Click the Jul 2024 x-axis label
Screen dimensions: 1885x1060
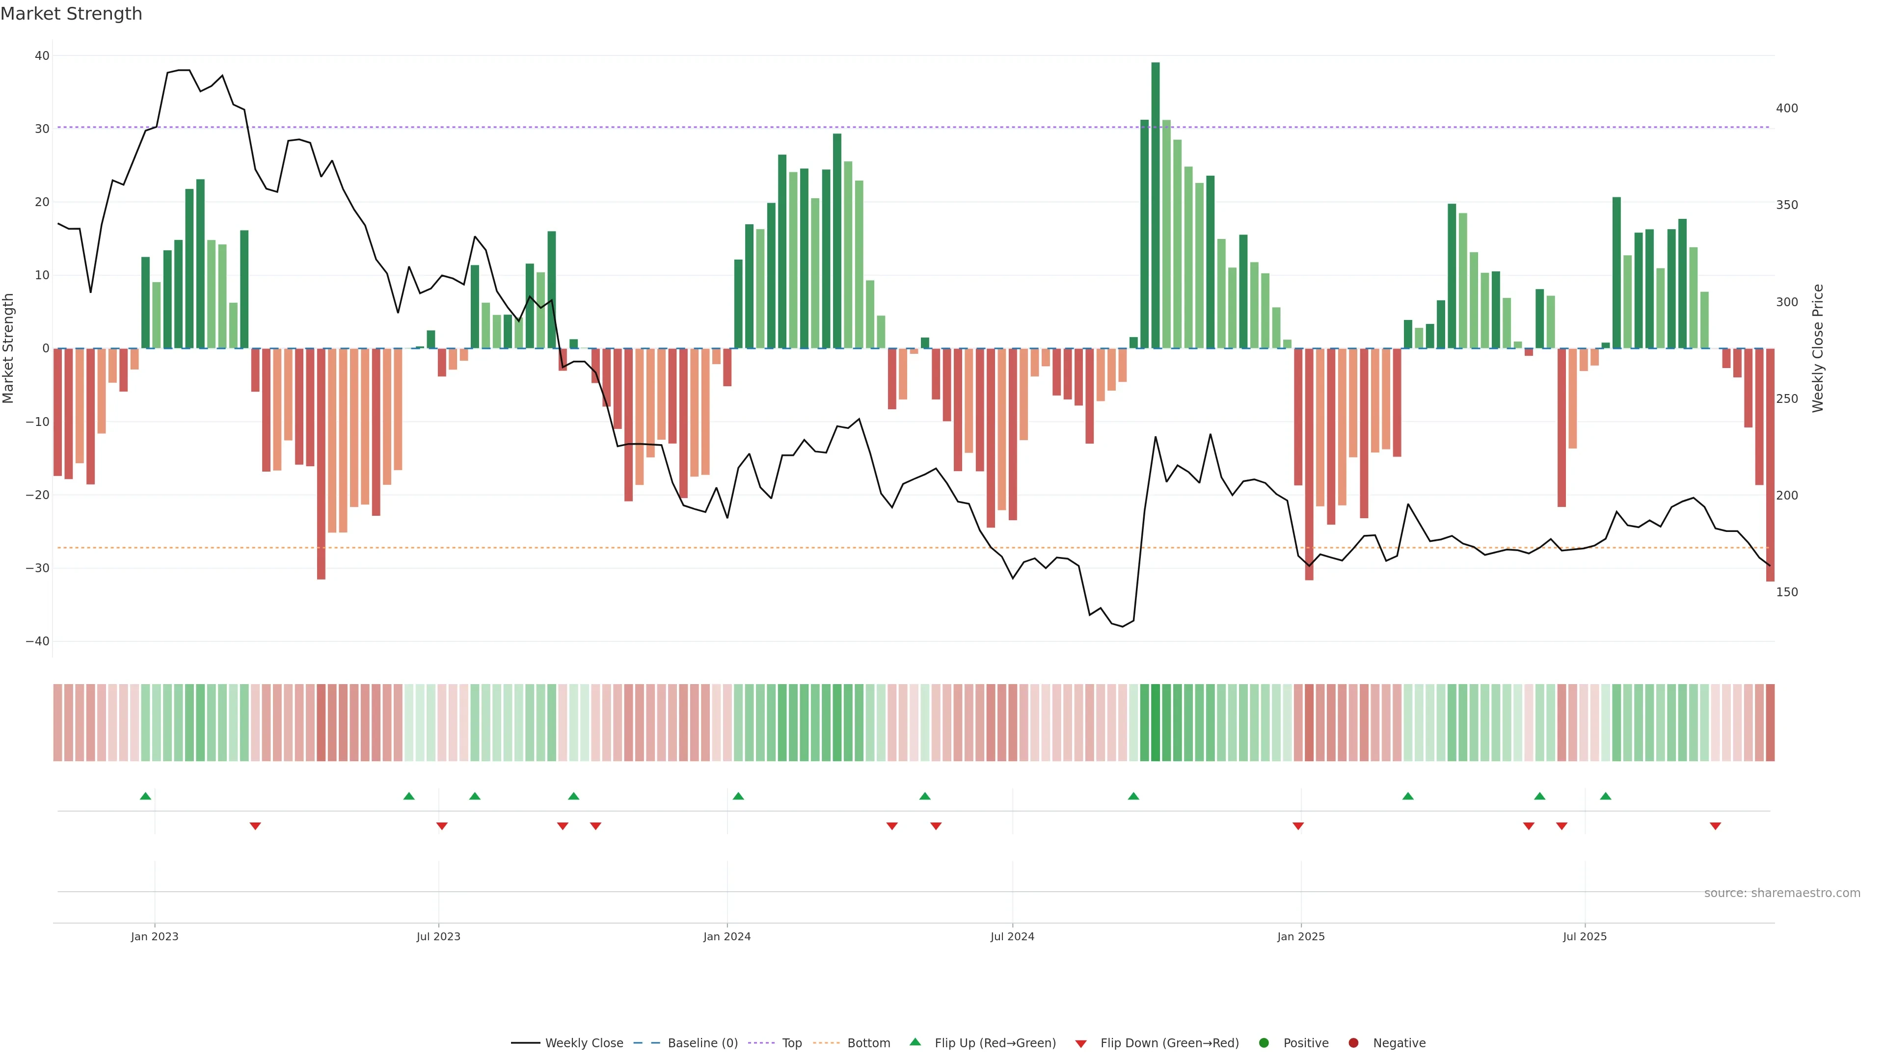coord(1012,936)
